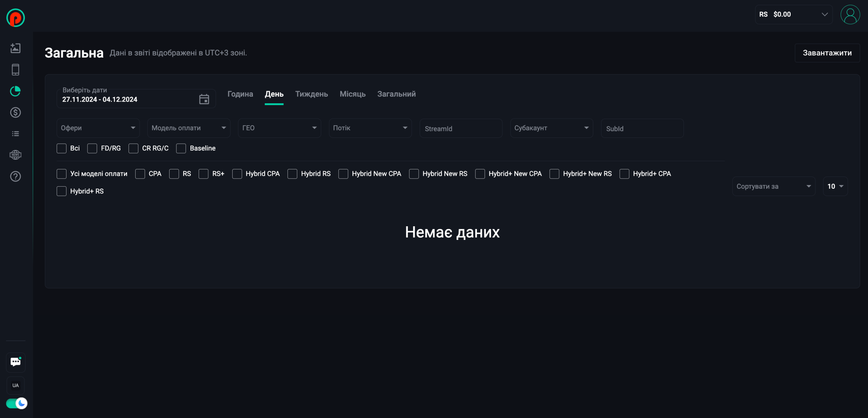Open the chat support icon
This screenshot has height=418, width=868.
click(x=16, y=362)
